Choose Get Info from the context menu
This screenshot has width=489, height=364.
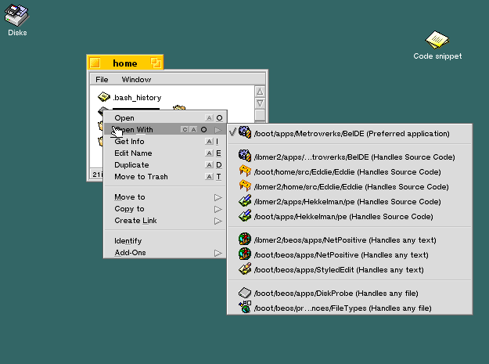tap(164, 142)
